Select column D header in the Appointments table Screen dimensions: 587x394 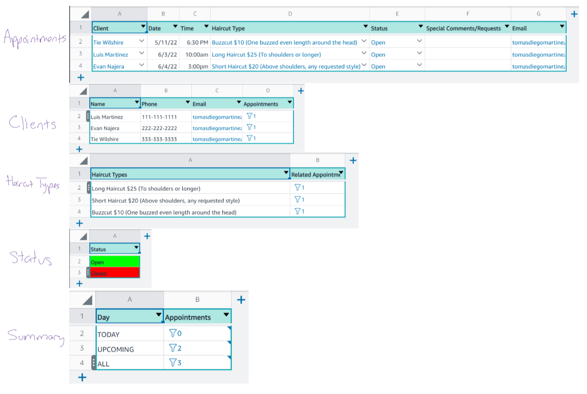pyautogui.click(x=290, y=14)
